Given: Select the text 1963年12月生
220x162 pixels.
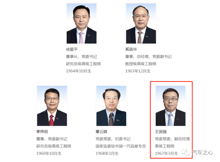Looking at the screenshot, I should click(138, 71).
